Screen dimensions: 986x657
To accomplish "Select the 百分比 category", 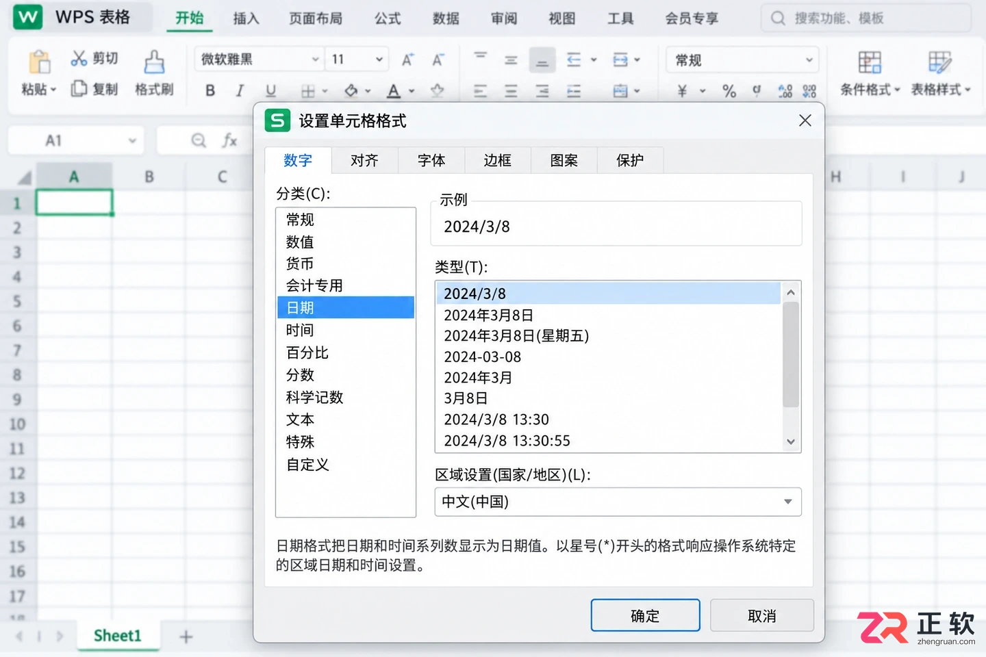I will (346, 352).
